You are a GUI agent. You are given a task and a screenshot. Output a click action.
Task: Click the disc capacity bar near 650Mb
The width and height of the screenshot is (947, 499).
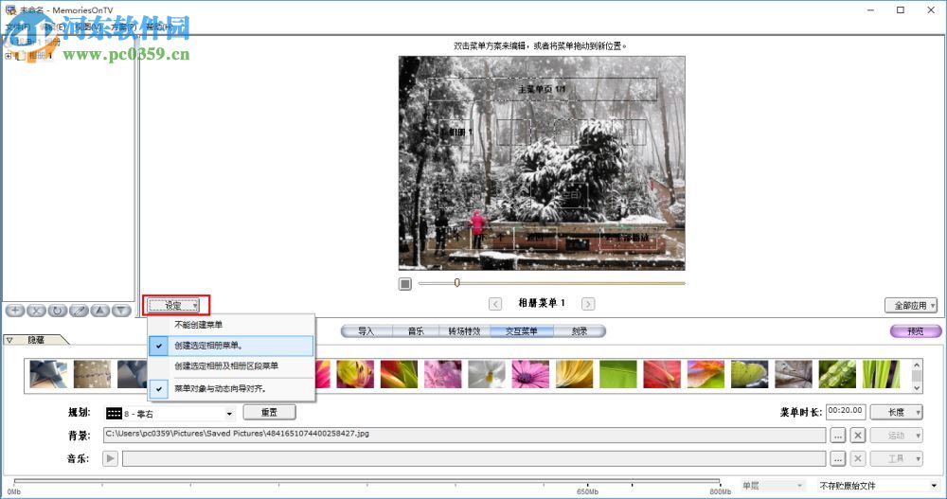pos(587,482)
